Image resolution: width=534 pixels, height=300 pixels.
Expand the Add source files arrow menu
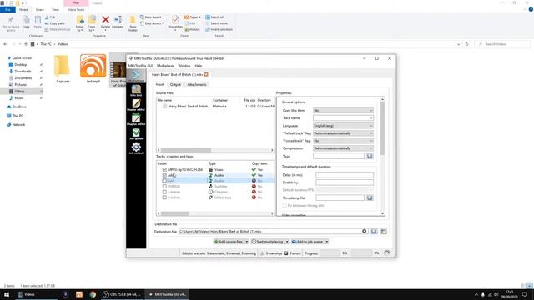[x=247, y=242]
